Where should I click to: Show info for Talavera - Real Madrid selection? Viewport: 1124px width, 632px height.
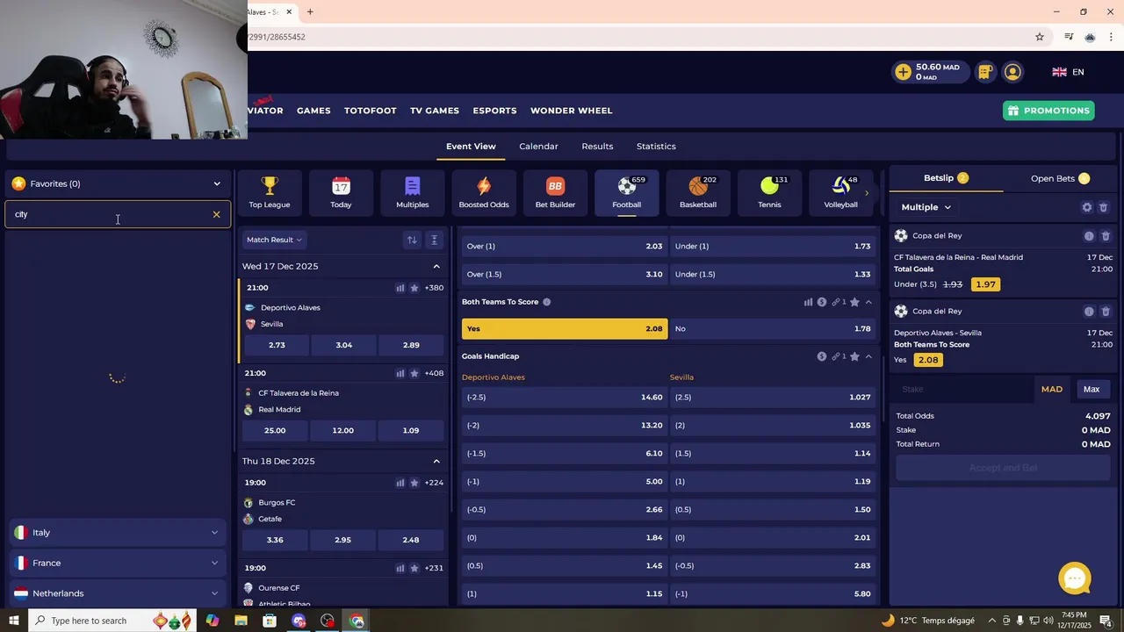pyautogui.click(x=1089, y=236)
